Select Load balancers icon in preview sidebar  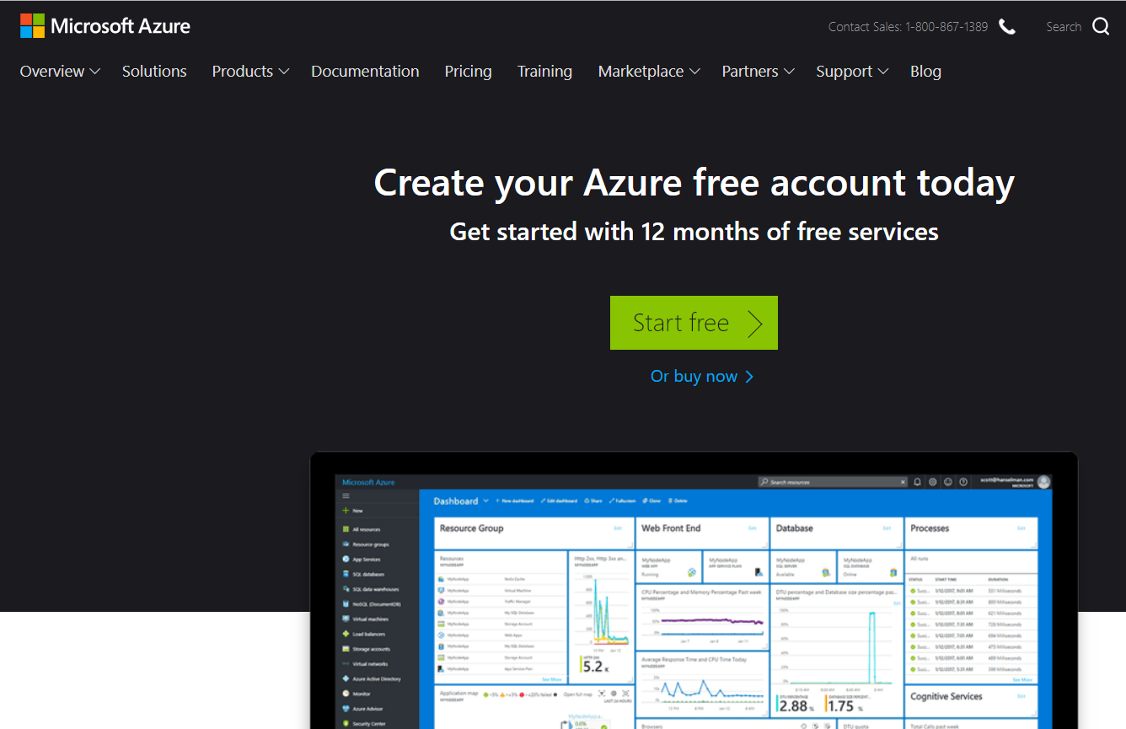coord(346,634)
